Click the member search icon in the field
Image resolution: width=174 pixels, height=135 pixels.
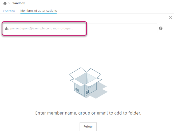tap(7, 28)
